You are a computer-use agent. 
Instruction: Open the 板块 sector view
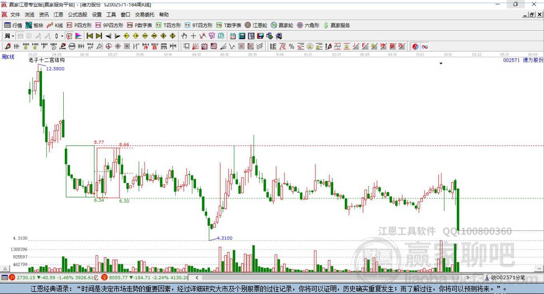(34, 25)
